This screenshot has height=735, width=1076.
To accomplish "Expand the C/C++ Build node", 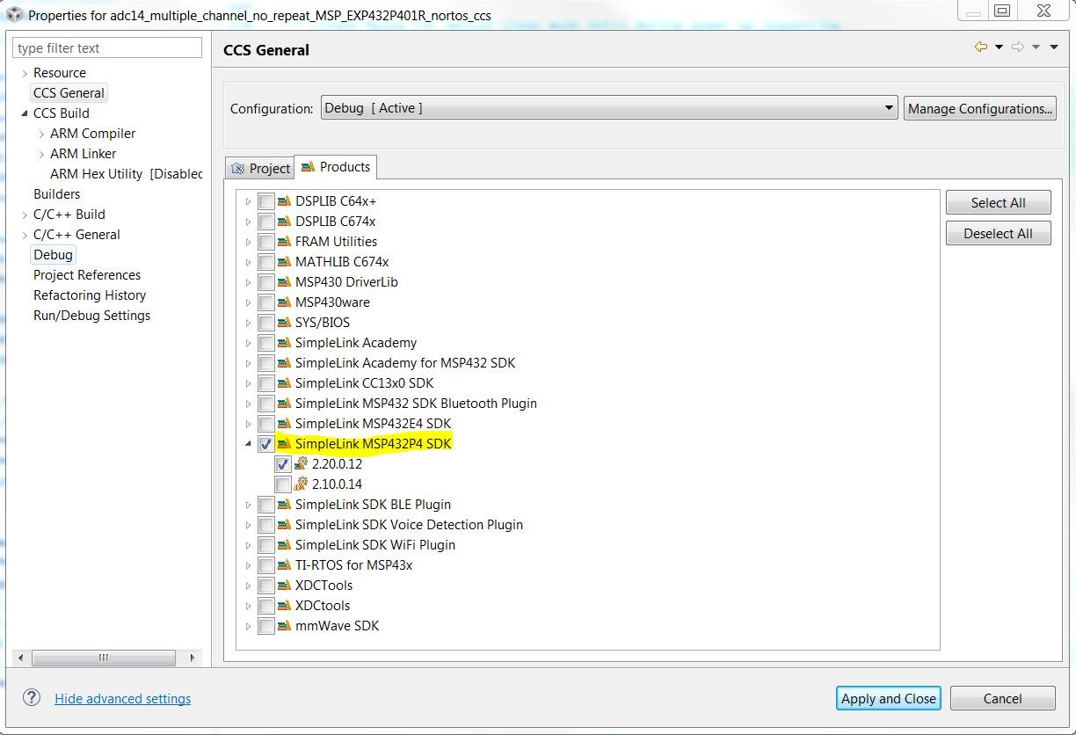I will click(x=25, y=215).
